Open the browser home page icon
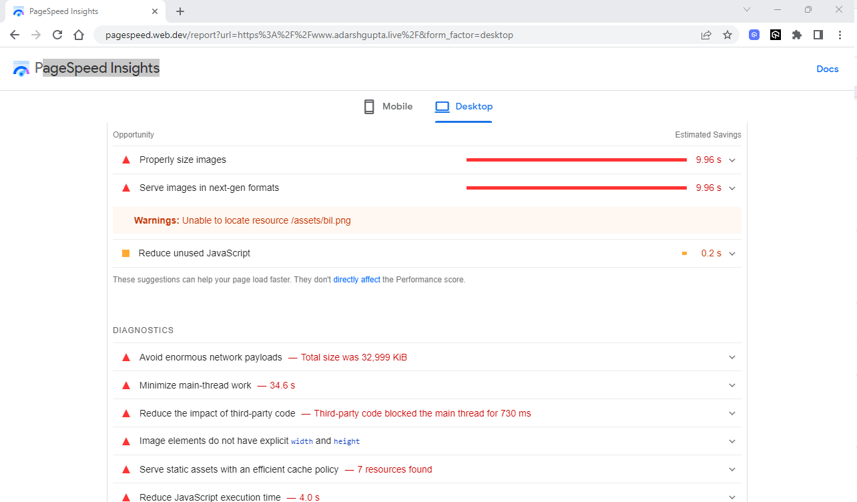The height and width of the screenshot is (502, 857). (79, 34)
